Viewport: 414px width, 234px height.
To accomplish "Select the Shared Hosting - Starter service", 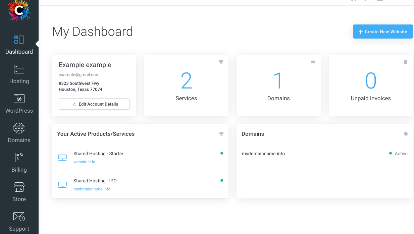I will (98, 154).
